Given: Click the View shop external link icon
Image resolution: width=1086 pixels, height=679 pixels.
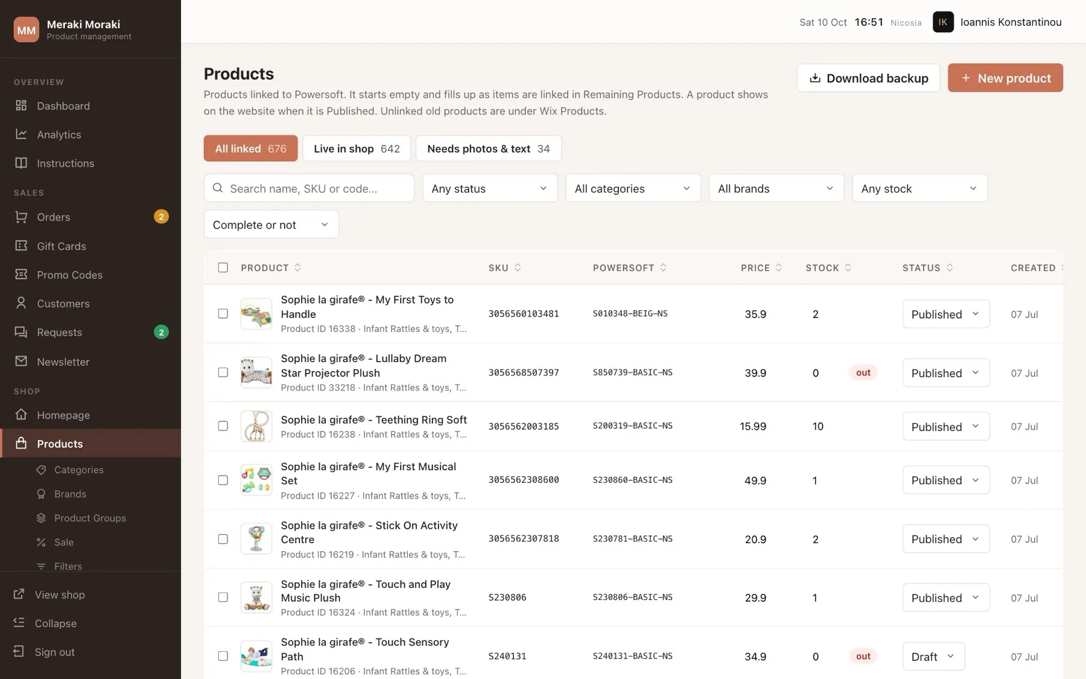Looking at the screenshot, I should 19,594.
